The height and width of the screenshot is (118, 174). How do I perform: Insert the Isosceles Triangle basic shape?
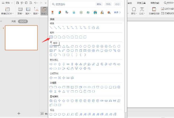click(64, 46)
